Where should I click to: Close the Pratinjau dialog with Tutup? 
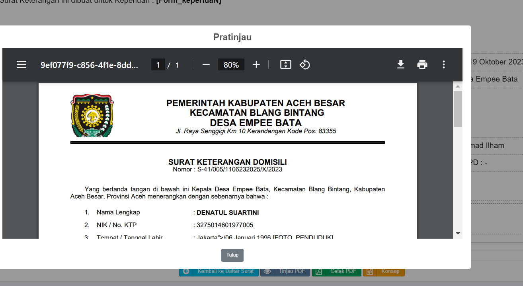[232, 255]
